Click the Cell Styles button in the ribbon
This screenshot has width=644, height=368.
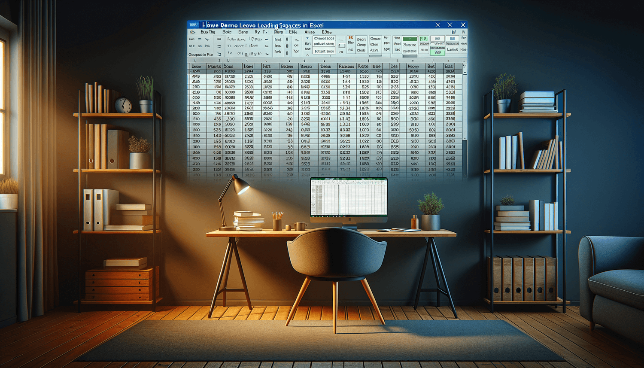(375, 45)
